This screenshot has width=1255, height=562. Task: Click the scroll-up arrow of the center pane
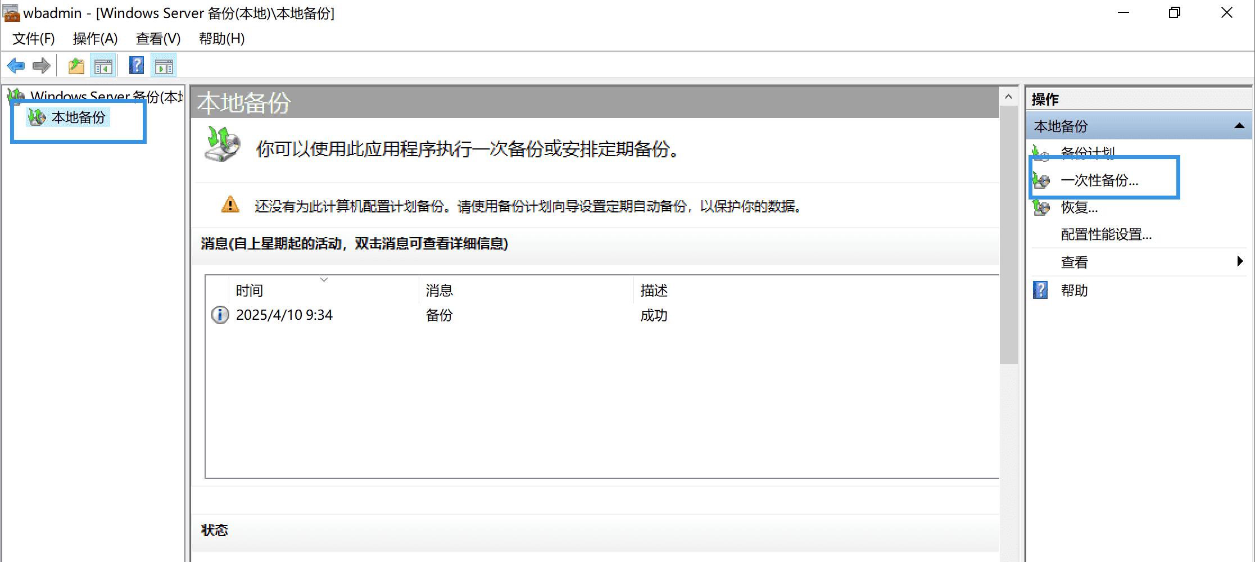tap(1008, 97)
